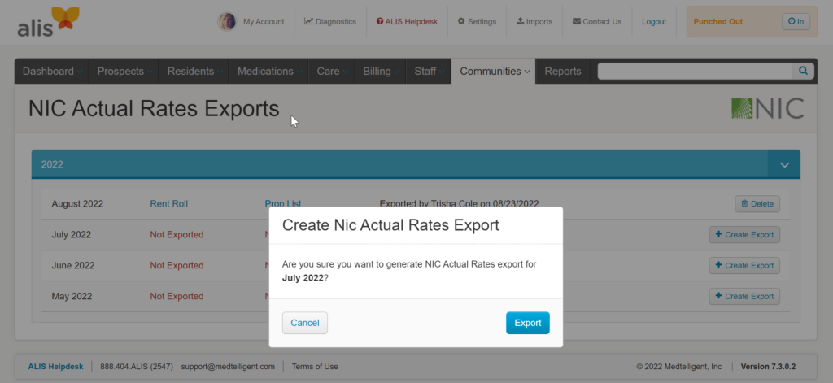Click the alis butterfly logo

49,22
